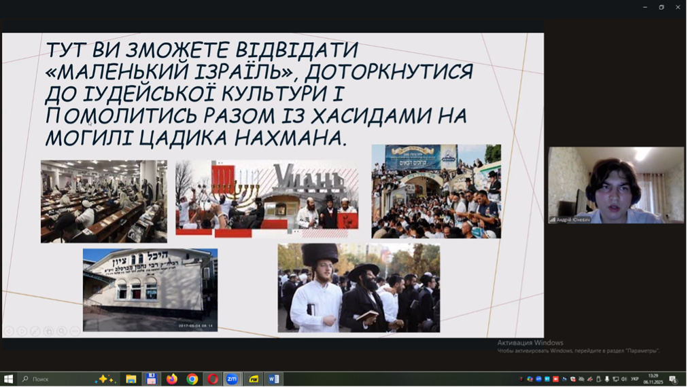Click the participant video of Андрій
688x387 pixels.
pos(616,185)
